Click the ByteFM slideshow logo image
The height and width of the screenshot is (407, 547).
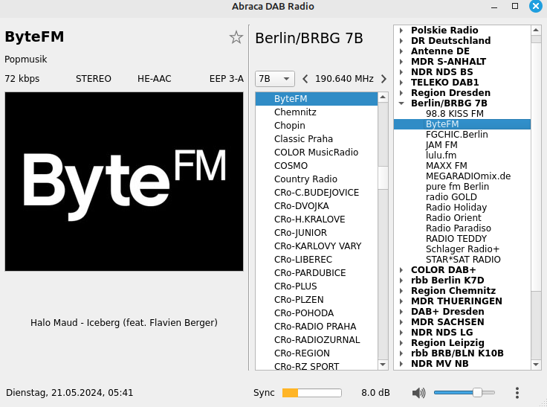124,182
